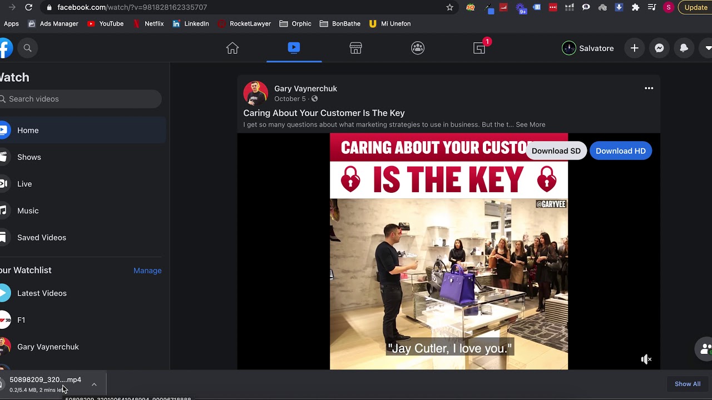Open the gray swirl extension icon
712x400 pixels.
(x=602, y=7)
